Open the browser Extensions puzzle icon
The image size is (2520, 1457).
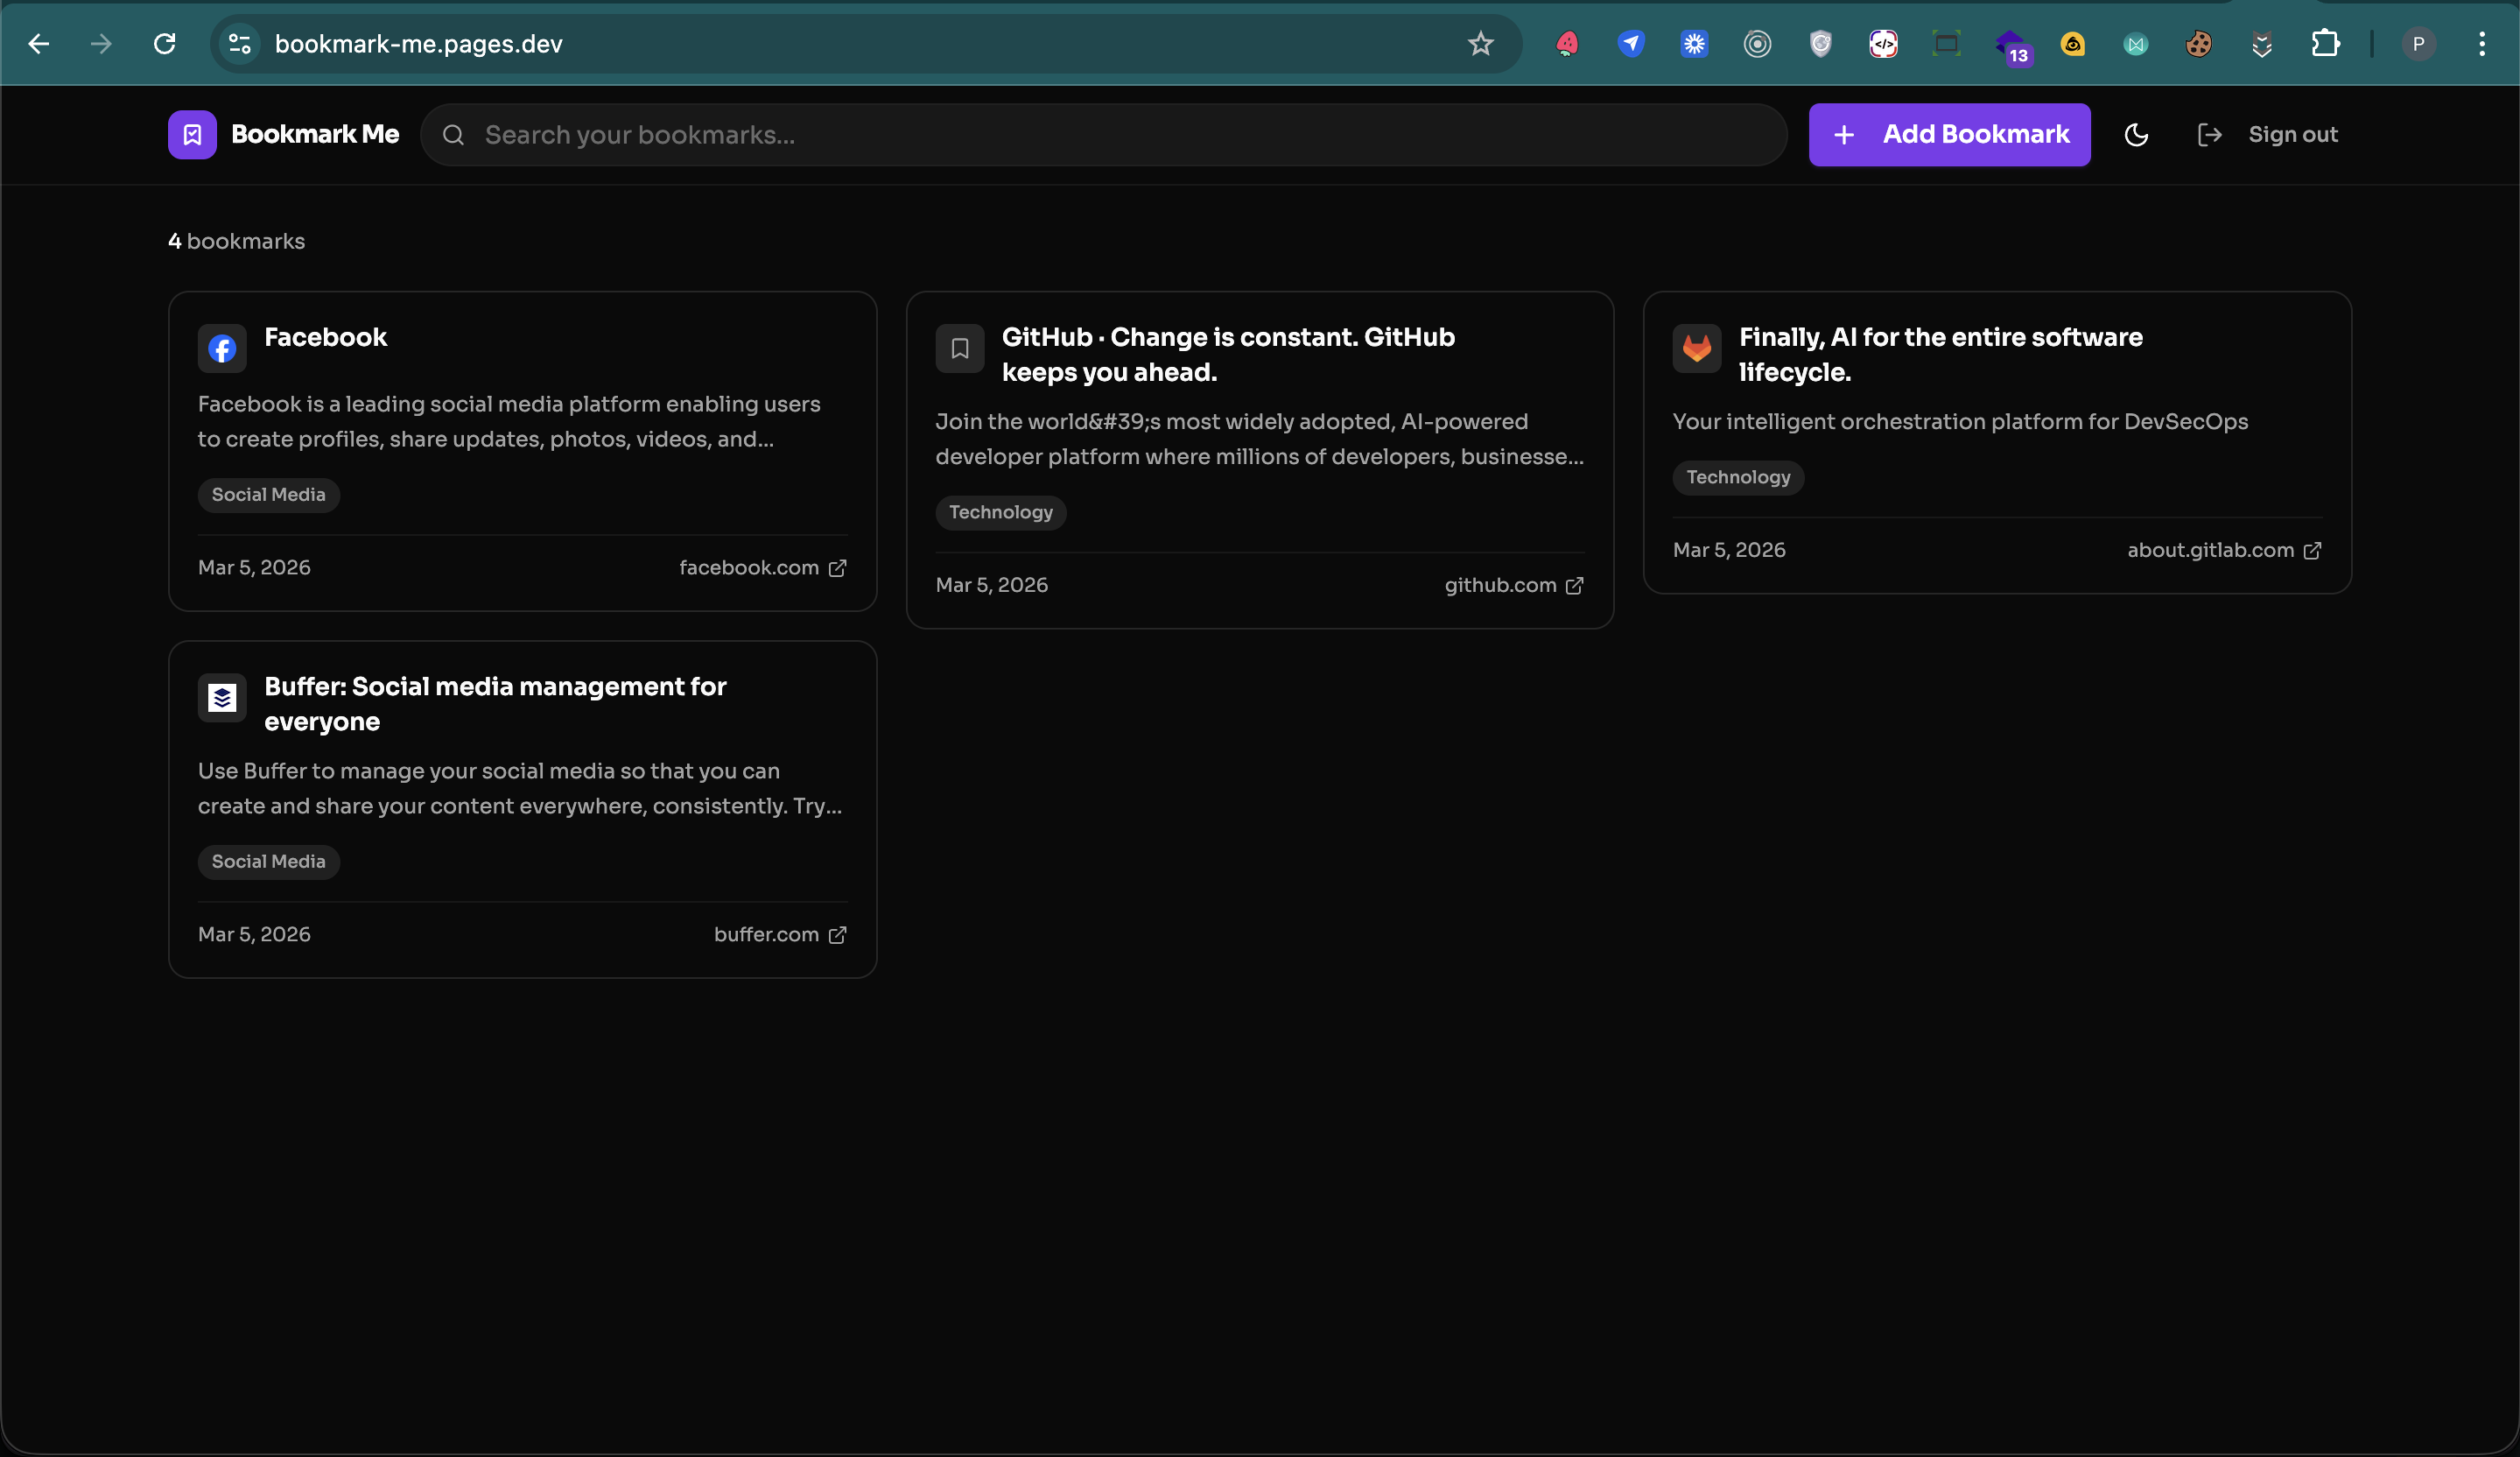click(x=2325, y=44)
